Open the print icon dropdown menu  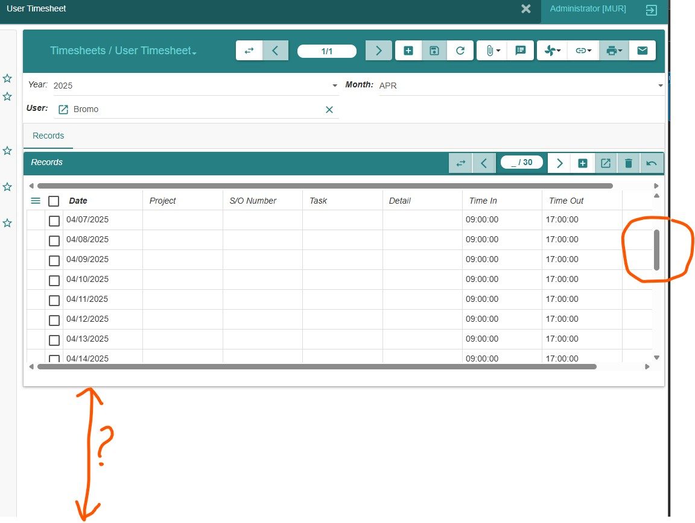pyautogui.click(x=614, y=51)
